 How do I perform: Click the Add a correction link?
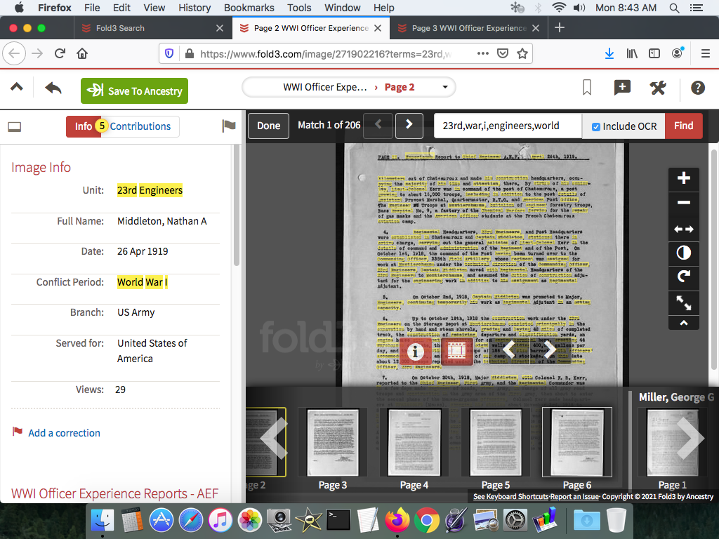point(64,433)
